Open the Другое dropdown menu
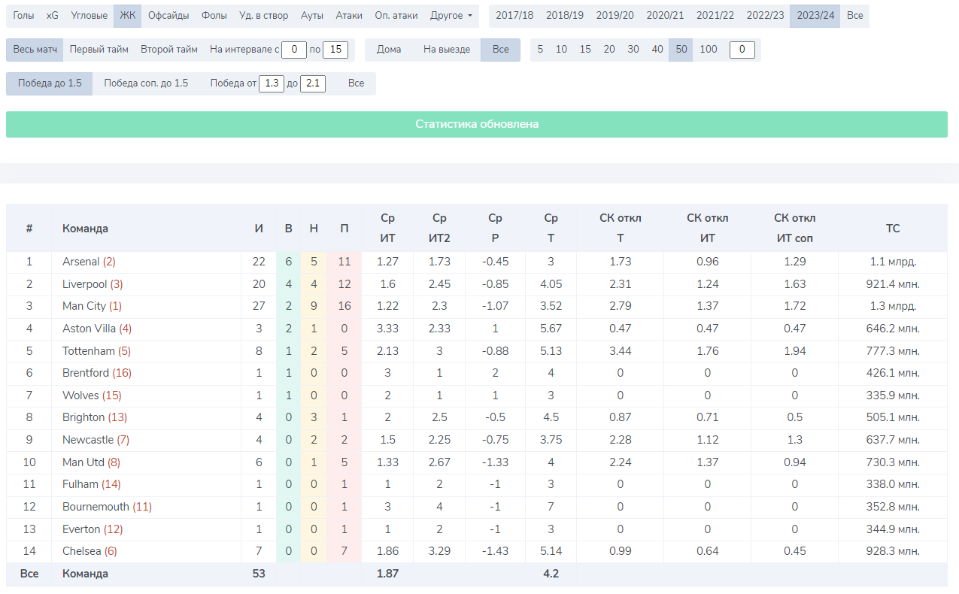 pos(451,16)
